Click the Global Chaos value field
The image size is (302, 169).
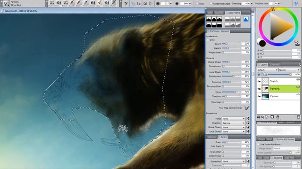(245, 62)
